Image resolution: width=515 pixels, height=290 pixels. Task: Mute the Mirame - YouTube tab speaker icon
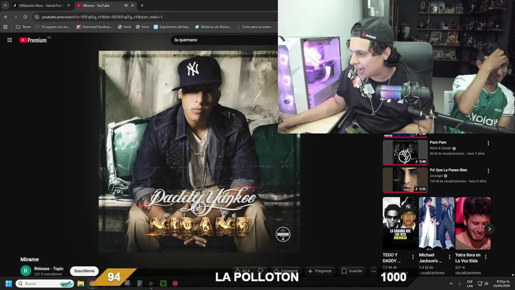pyautogui.click(x=126, y=6)
